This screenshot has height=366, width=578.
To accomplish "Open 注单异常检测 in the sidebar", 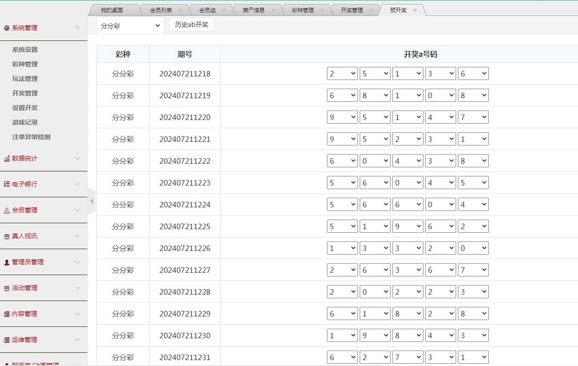I will pyautogui.click(x=31, y=137).
